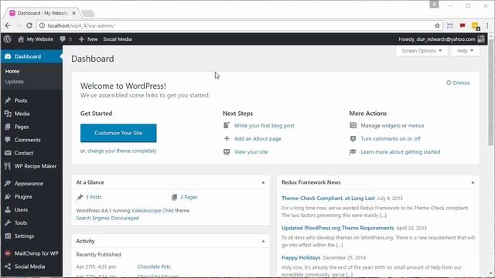Screen dimensions: 495x278
Task: Click Write your first blog post
Action: (265, 125)
